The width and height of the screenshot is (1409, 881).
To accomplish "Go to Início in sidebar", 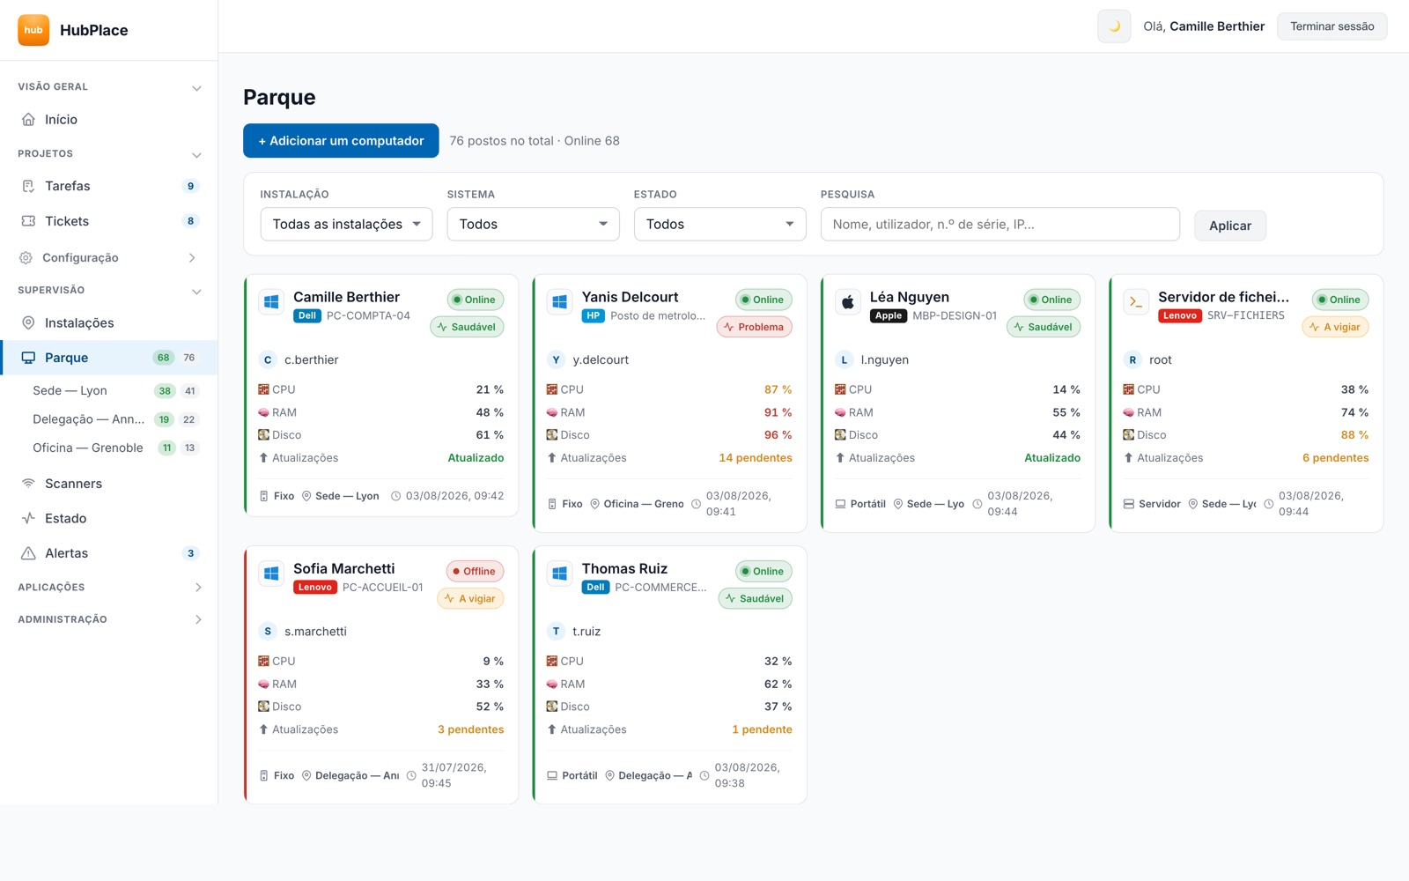I will (108, 119).
